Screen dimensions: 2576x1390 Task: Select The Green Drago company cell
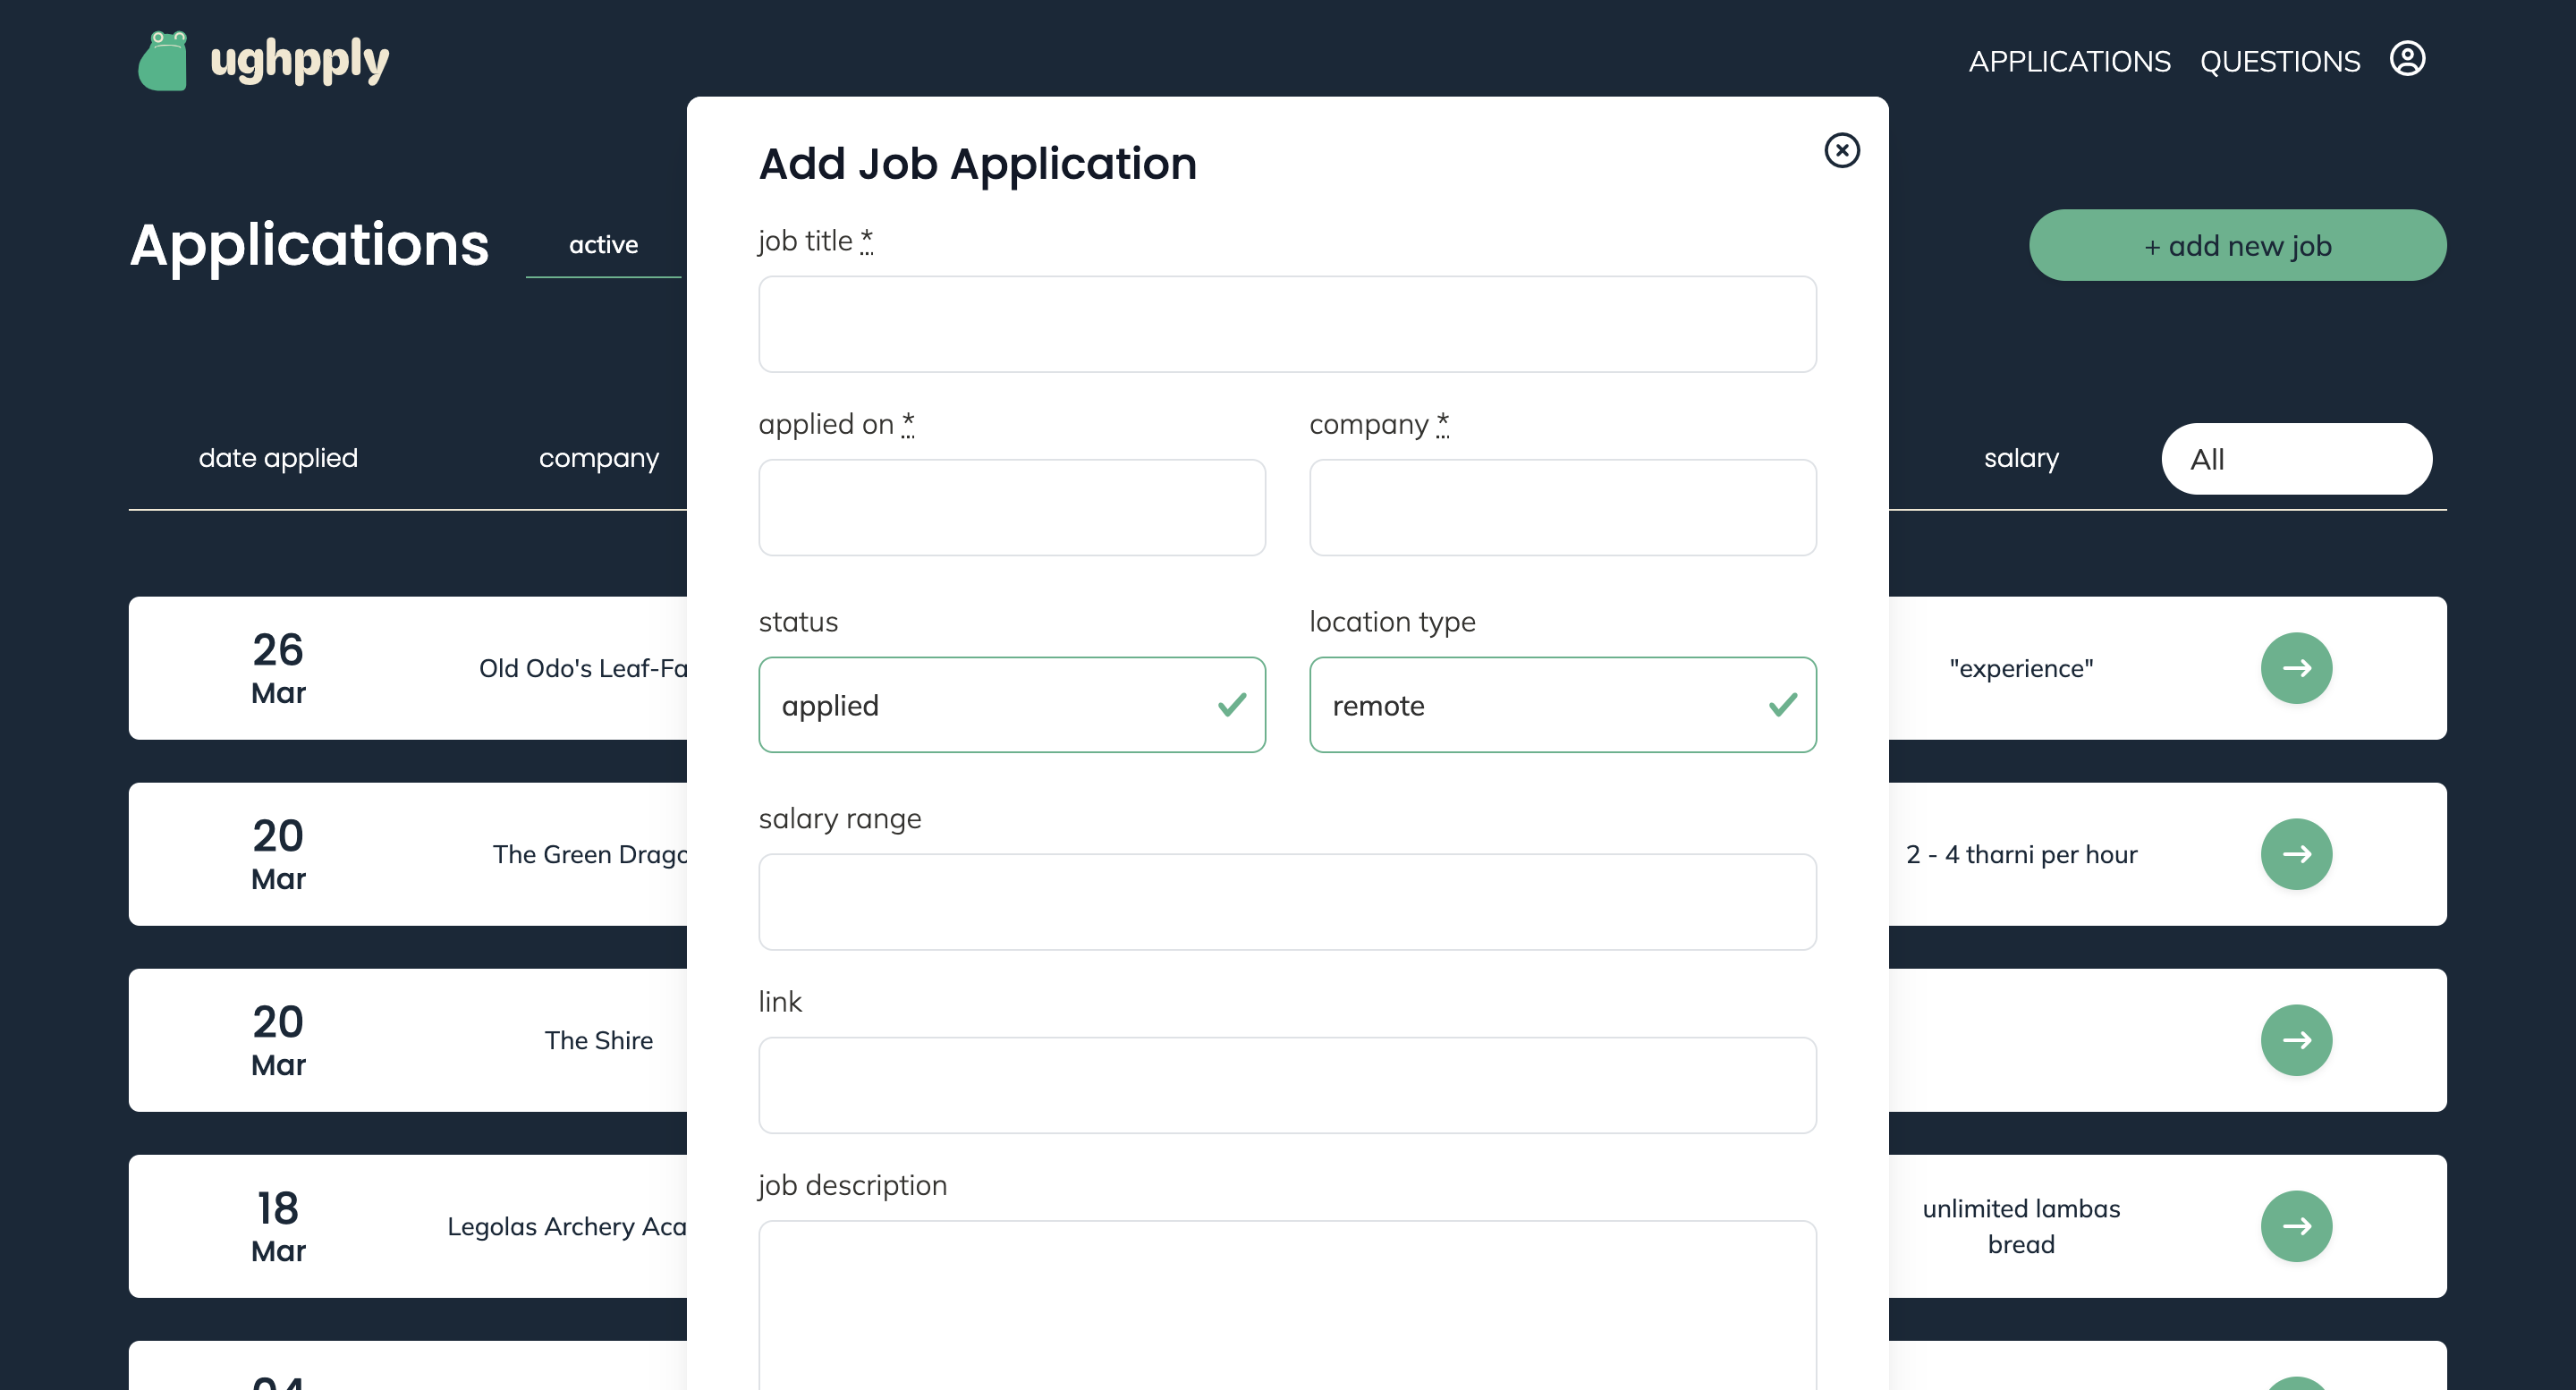[590, 854]
